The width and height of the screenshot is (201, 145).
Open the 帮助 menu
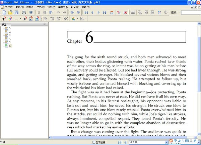pos(85,7)
